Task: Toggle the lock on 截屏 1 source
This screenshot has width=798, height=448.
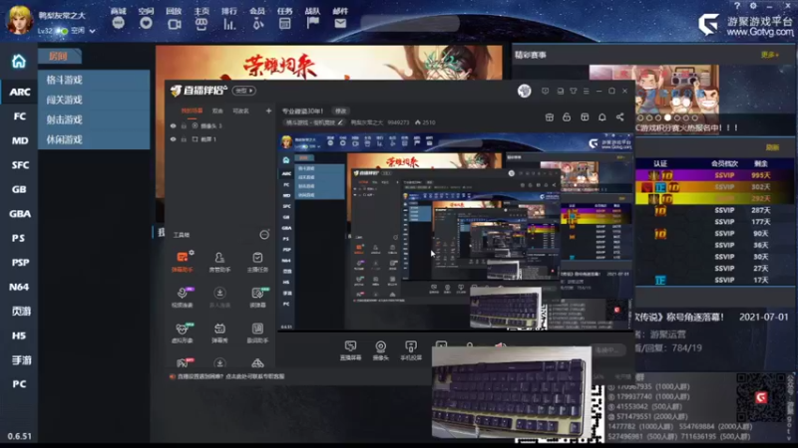Action: [184, 139]
